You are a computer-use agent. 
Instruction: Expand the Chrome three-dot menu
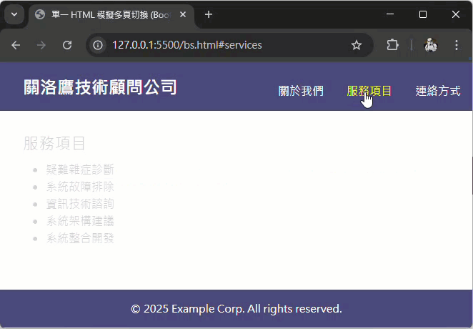(x=457, y=45)
